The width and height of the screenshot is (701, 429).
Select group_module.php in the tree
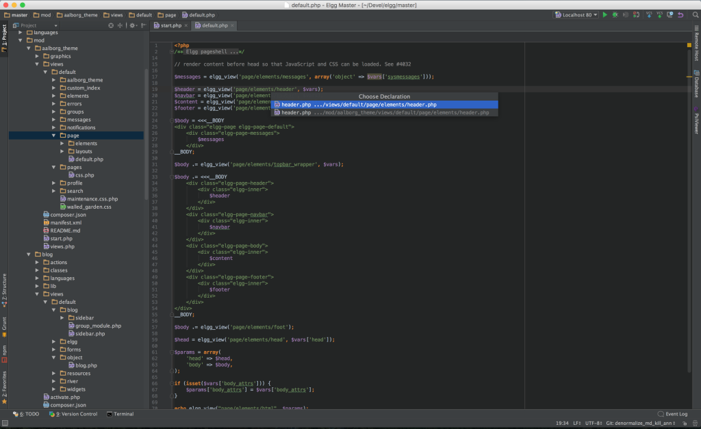tap(94, 326)
